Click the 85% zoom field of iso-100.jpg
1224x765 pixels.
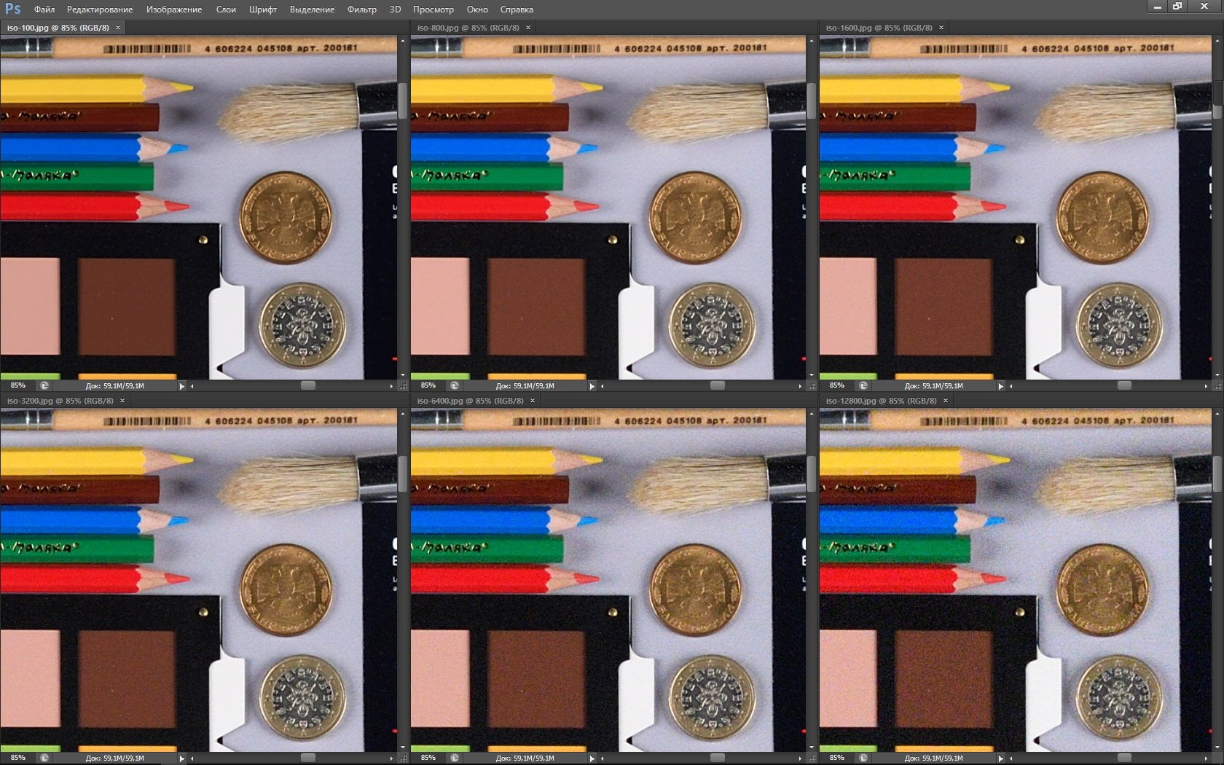tap(18, 385)
